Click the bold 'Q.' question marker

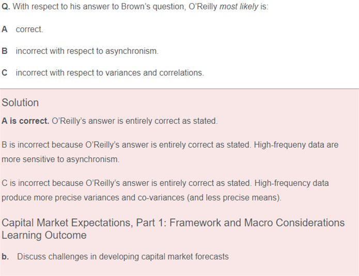[x=6, y=6]
